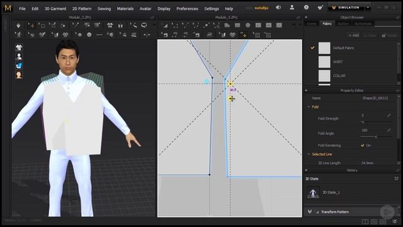Image resolution: width=403 pixels, height=227 pixels.
Task: Click the add 3D State icon
Action: [x=396, y=178]
